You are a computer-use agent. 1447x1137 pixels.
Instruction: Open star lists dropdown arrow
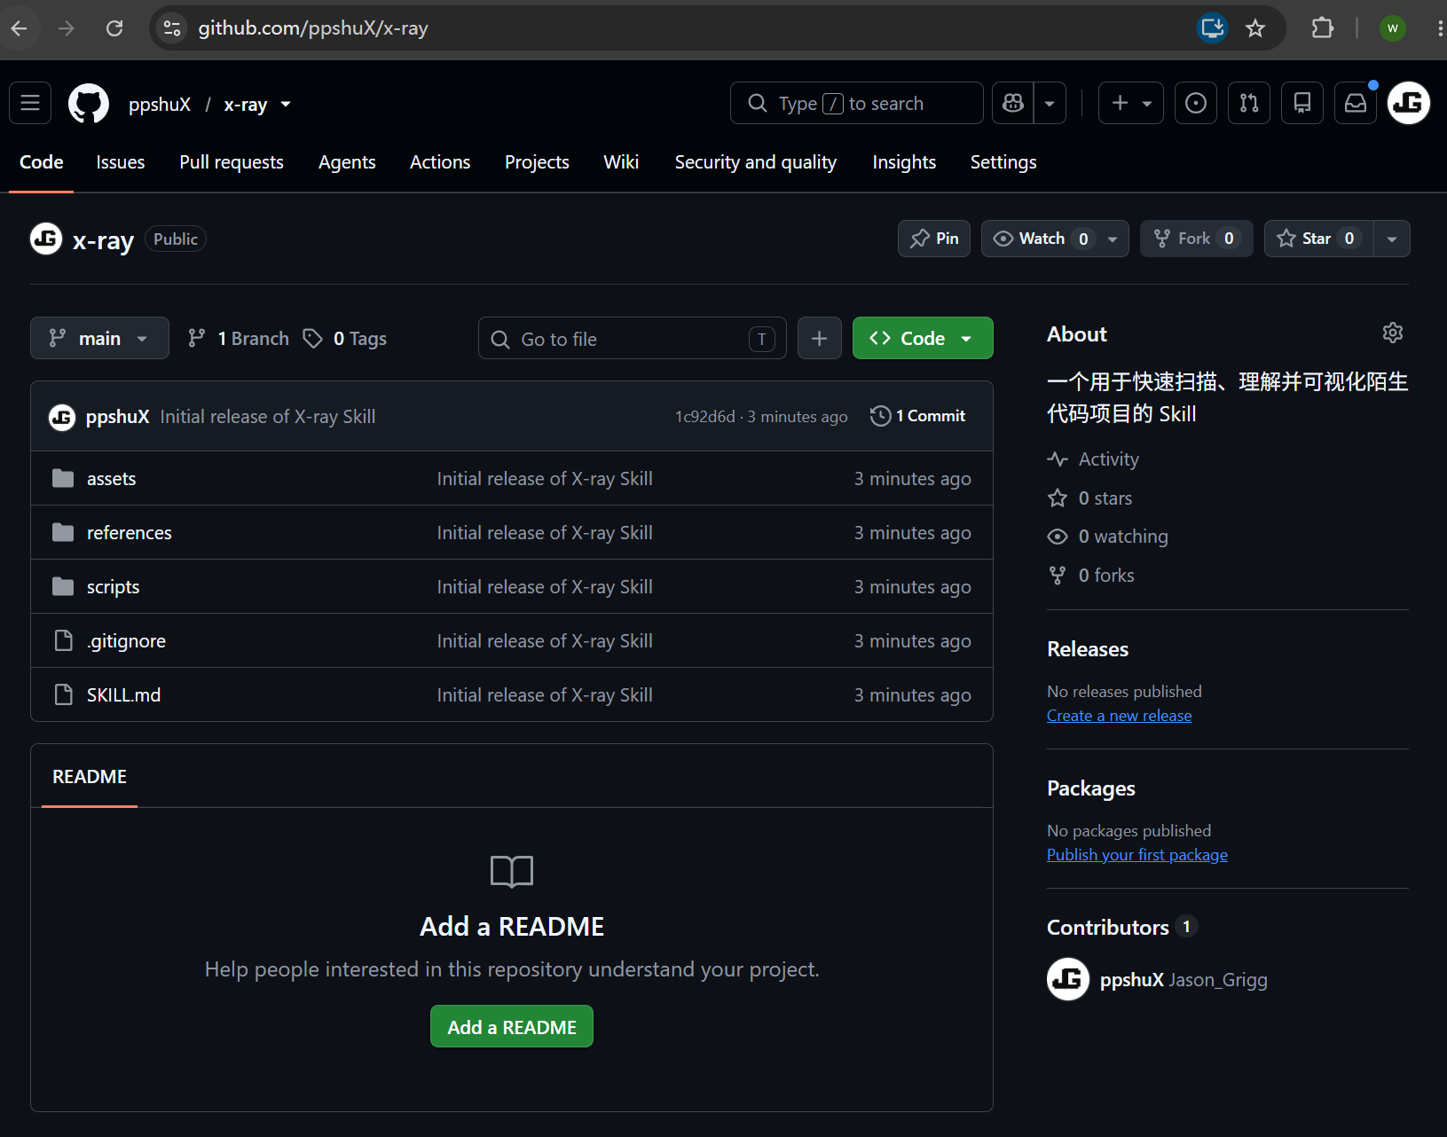[1392, 239]
